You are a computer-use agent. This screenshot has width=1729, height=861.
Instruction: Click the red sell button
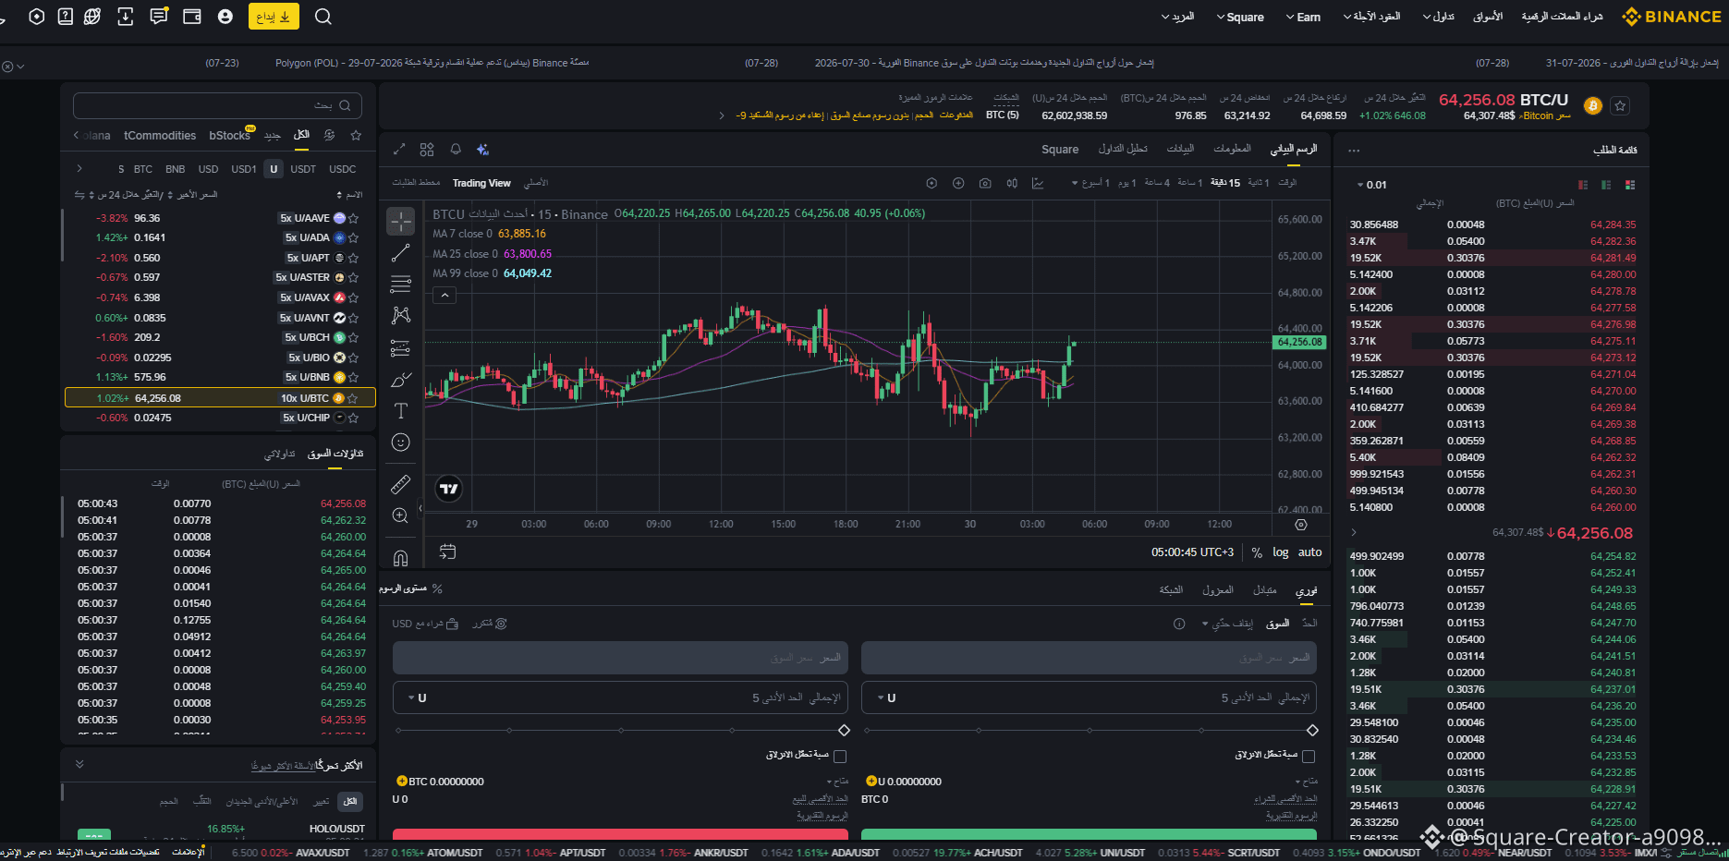(620, 834)
